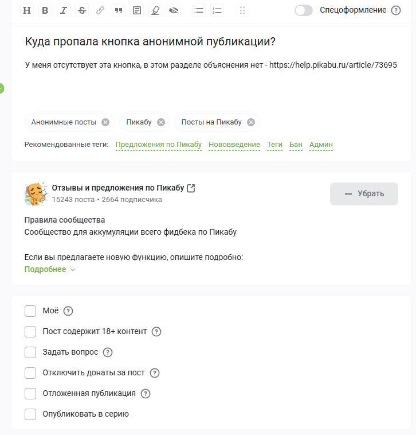Click the highlighter marker icon
Image resolution: width=416 pixels, height=435 pixels.
155,10
